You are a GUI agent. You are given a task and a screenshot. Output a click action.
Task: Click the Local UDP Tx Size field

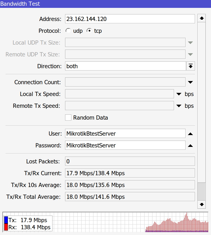tap(125, 42)
